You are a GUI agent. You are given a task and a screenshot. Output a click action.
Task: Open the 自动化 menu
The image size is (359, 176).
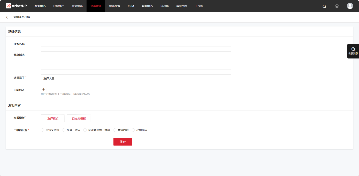165,6
